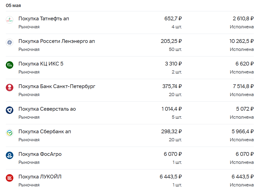Screen dimensions: 258x194
Task: Click the 10 262,5 ₽ total amount
Action: [242, 41]
